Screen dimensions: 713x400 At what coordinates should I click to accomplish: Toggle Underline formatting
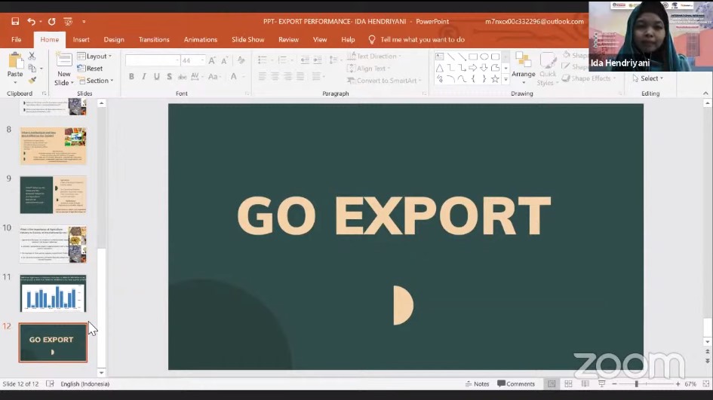pyautogui.click(x=157, y=77)
